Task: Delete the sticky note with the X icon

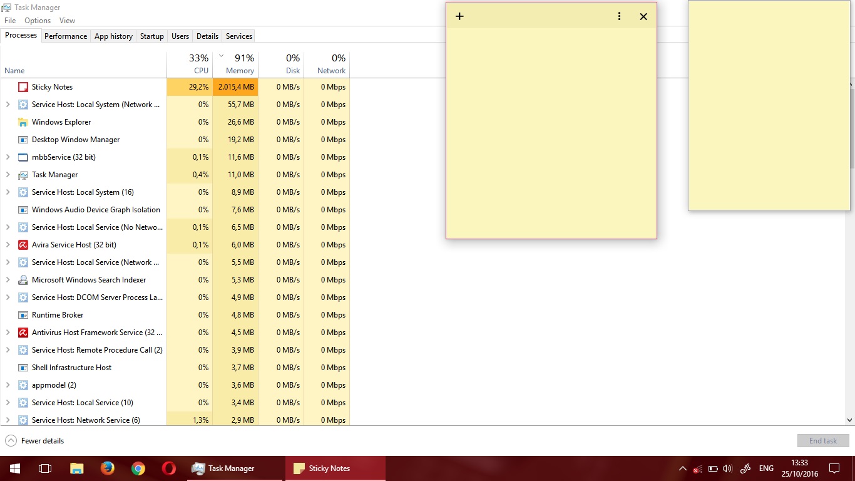Action: click(643, 16)
